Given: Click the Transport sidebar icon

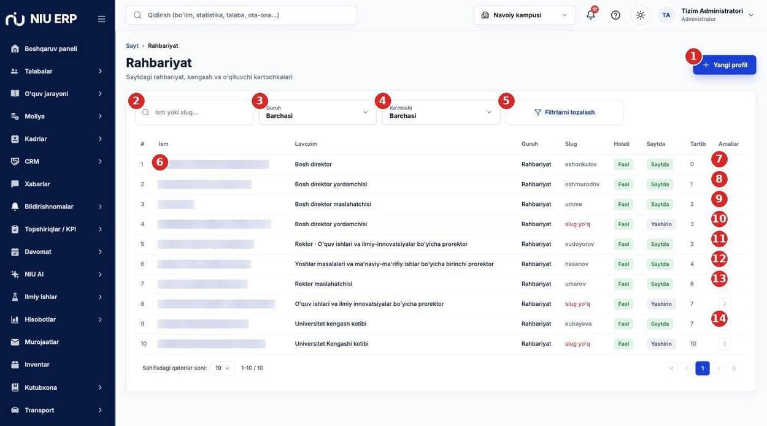Looking at the screenshot, I should pyautogui.click(x=15, y=410).
